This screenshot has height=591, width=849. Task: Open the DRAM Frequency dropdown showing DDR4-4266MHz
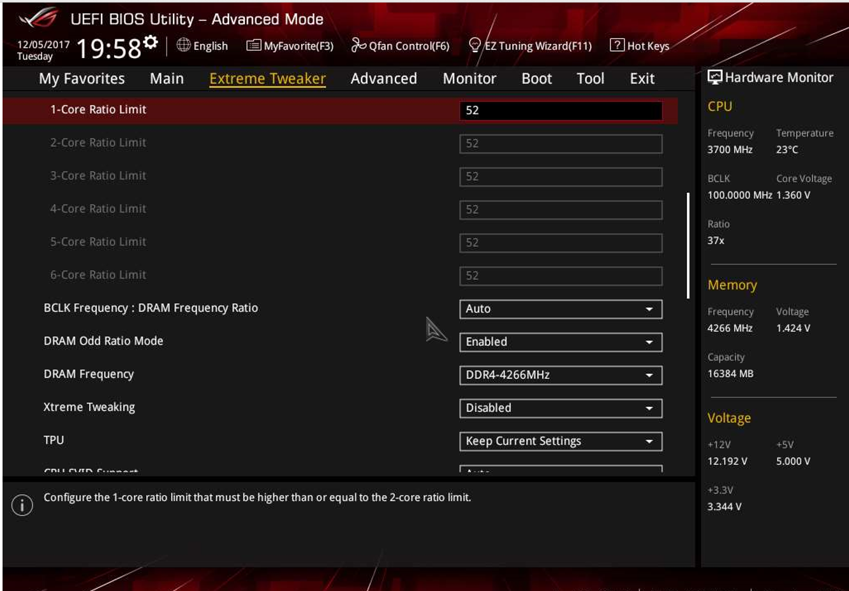[561, 375]
